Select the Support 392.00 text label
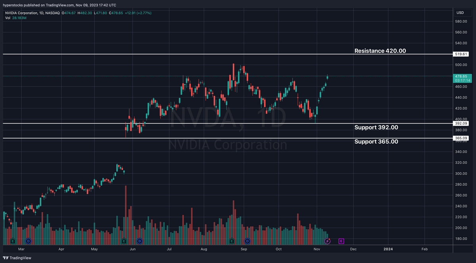The width and height of the screenshot is (476, 263). 376,127
